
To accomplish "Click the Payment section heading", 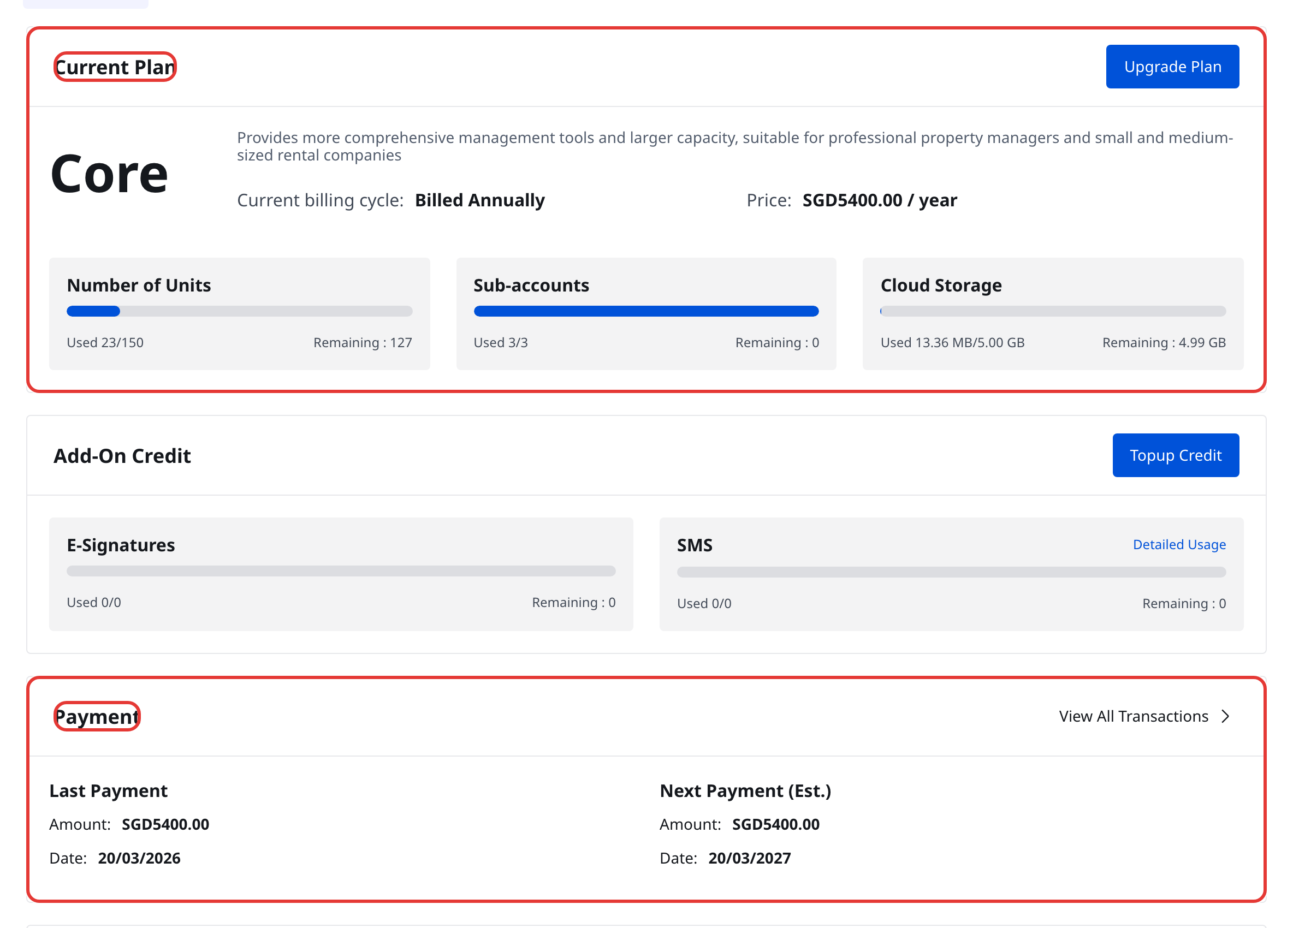I will pos(97,717).
